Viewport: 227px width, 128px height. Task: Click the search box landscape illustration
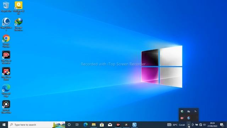(x=59, y=125)
